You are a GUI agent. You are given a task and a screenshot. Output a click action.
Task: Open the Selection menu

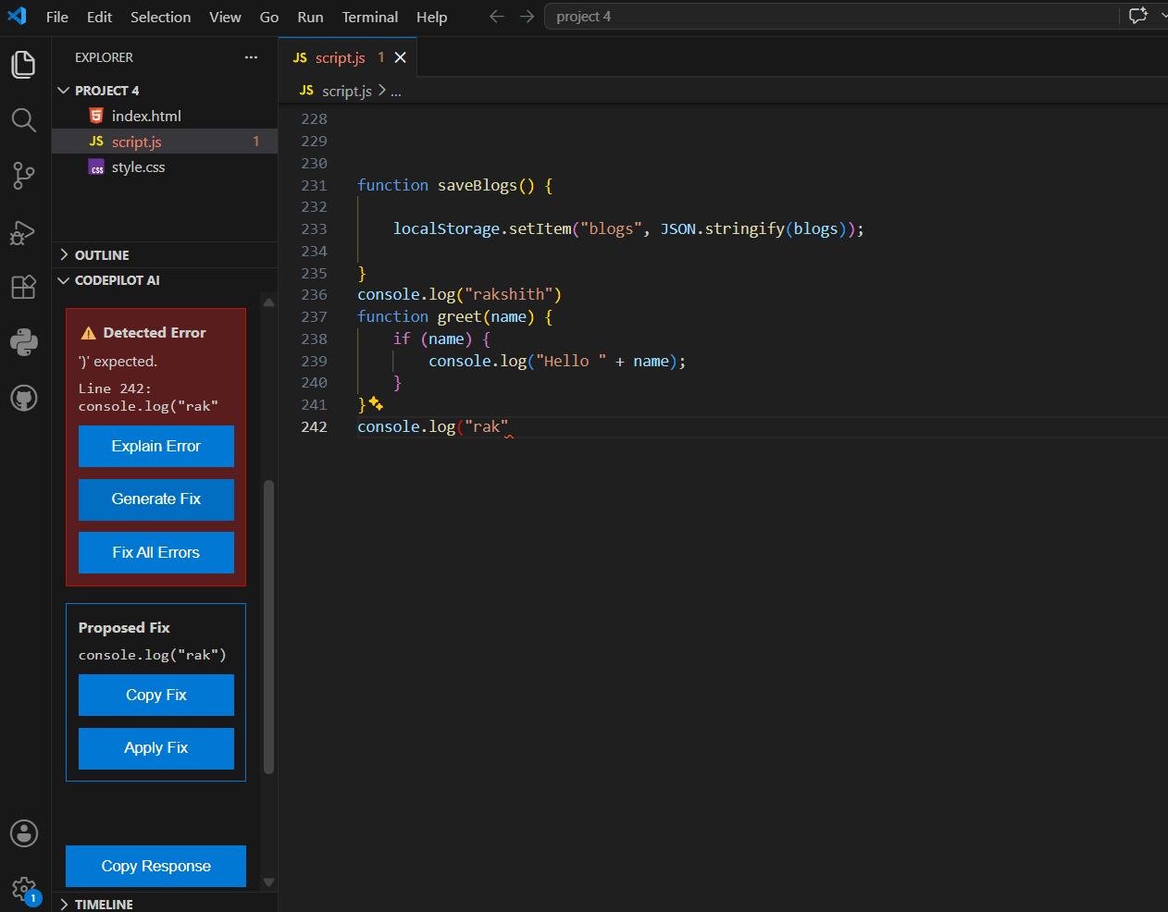[161, 17]
